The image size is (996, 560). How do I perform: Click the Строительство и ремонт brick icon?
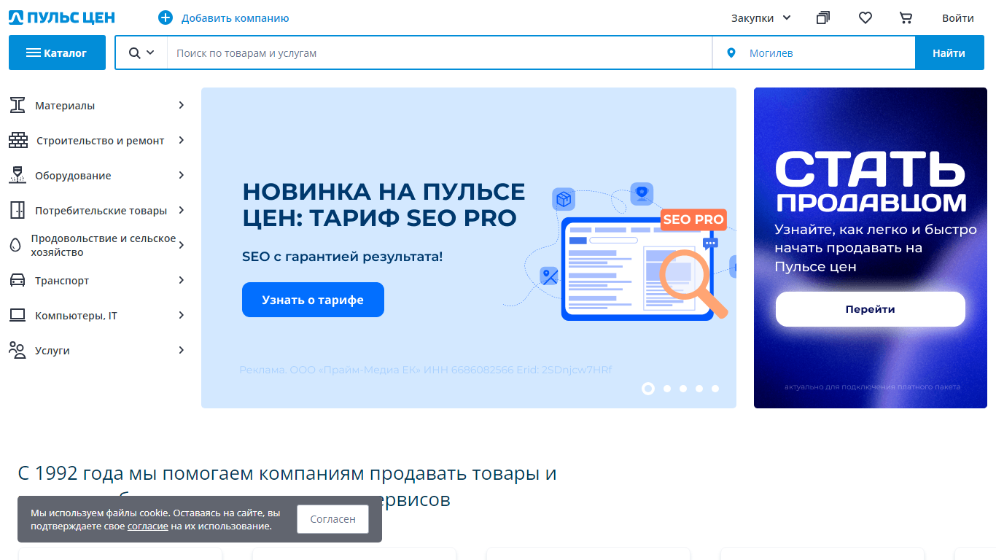click(18, 140)
